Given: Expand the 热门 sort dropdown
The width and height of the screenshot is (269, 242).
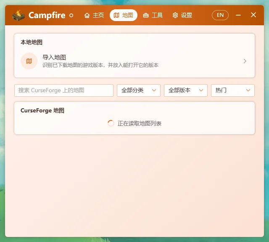Looking at the screenshot, I should click(x=233, y=90).
